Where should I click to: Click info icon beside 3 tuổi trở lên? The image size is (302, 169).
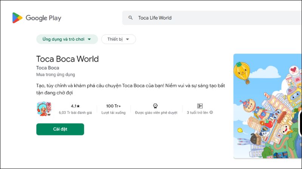[211, 112]
